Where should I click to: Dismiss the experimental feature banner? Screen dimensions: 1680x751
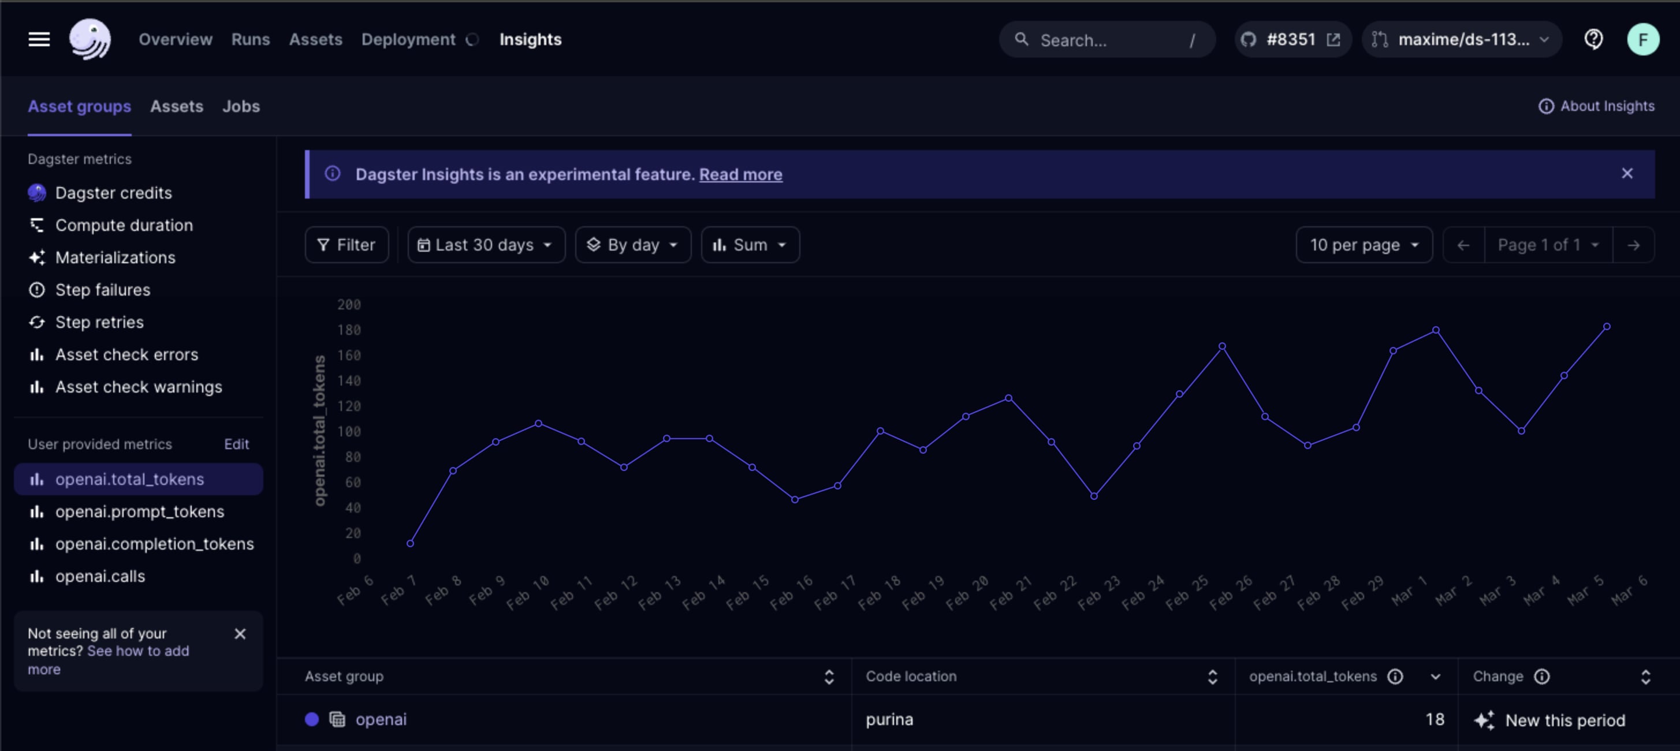click(1626, 173)
